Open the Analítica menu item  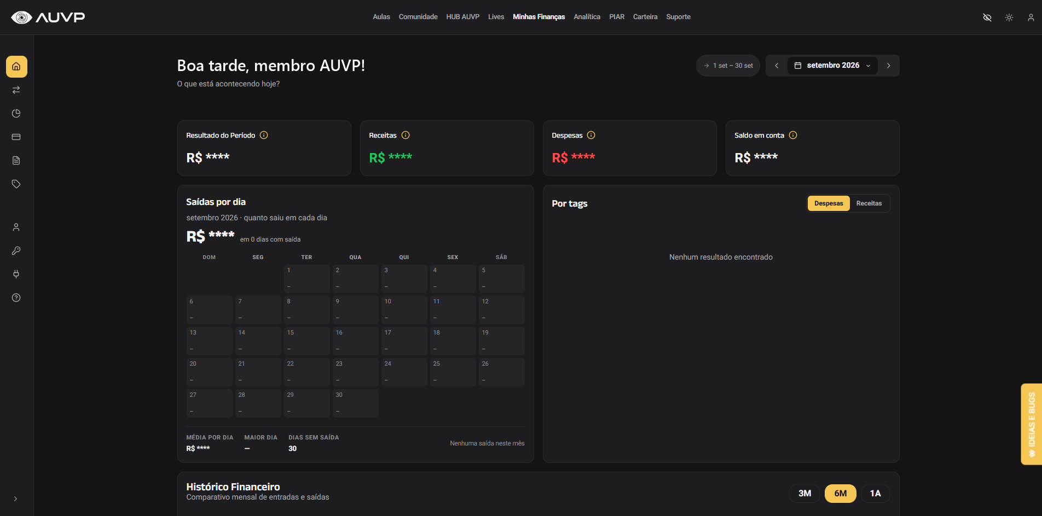point(587,17)
